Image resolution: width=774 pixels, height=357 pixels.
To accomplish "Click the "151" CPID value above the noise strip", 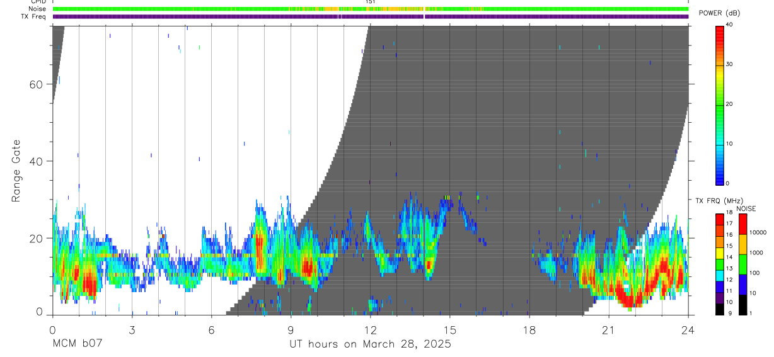I will pos(371,2).
